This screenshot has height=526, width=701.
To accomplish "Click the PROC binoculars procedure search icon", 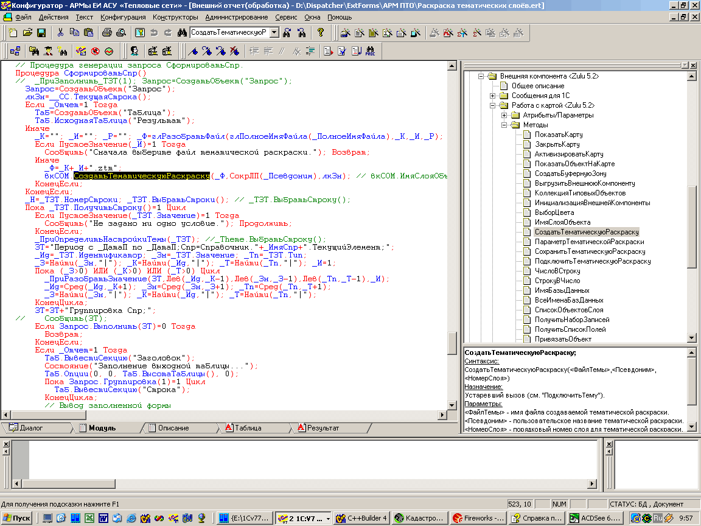I will tap(370, 51).
